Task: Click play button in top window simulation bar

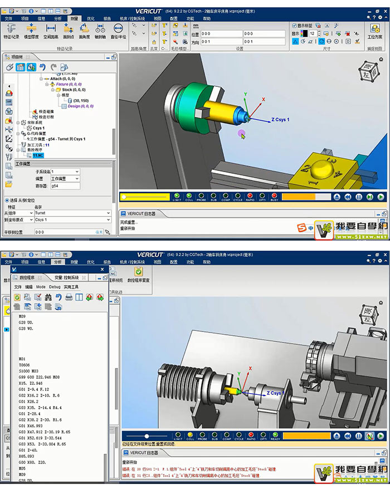Action: (381, 197)
